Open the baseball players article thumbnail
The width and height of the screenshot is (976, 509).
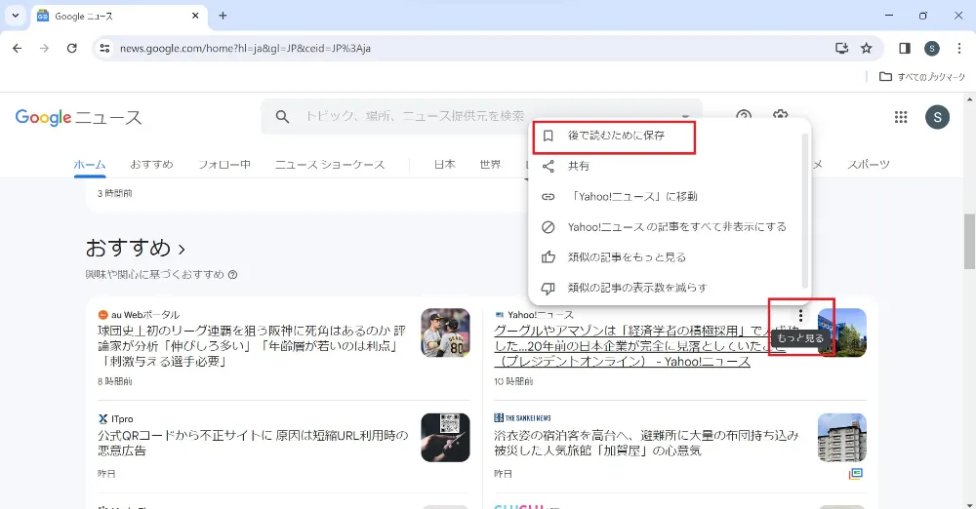click(445, 333)
